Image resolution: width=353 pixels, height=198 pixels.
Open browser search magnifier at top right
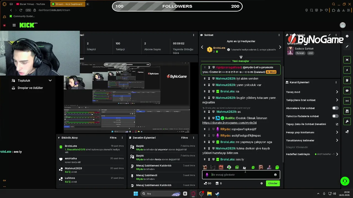tap(333, 4)
